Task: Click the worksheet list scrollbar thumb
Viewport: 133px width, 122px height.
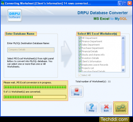Action: click(123, 53)
